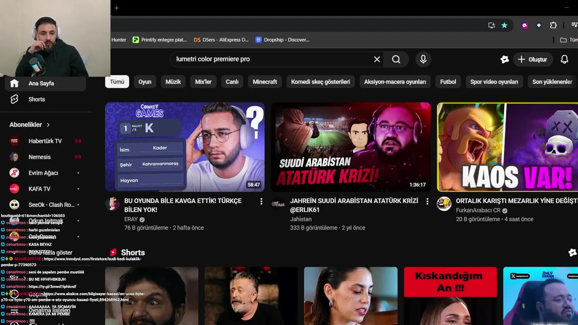Open the KAOS VAR! video thumbnail
578x325 pixels.
click(508, 147)
